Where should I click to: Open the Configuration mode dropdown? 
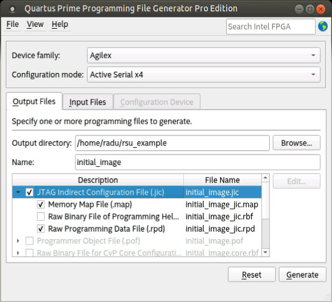(x=203, y=75)
